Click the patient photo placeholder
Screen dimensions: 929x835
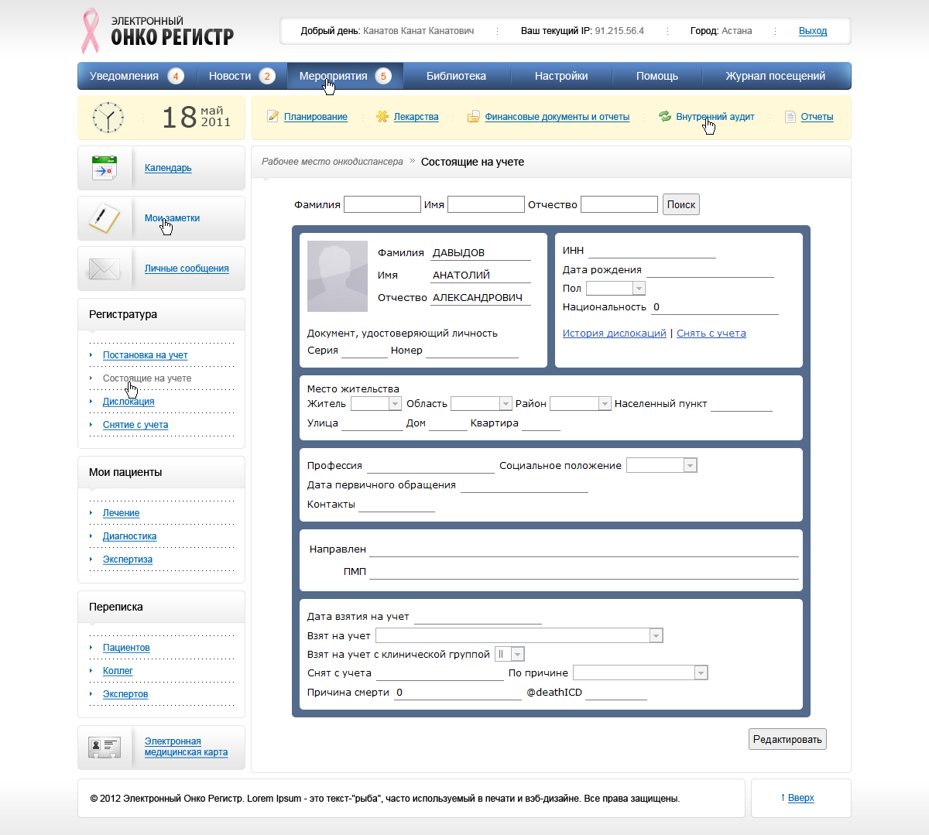tap(338, 276)
